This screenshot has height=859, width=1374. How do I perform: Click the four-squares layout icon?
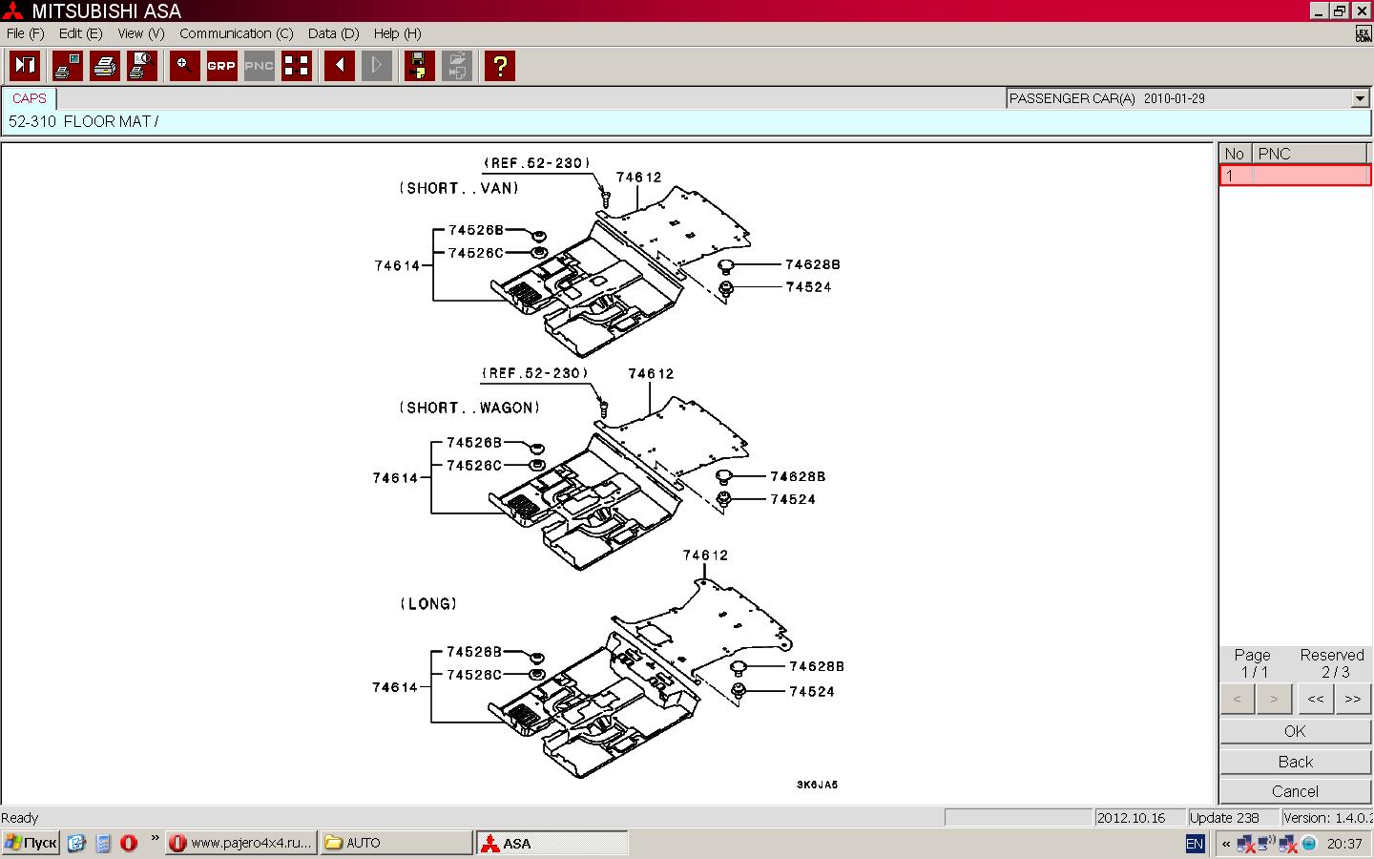(297, 66)
